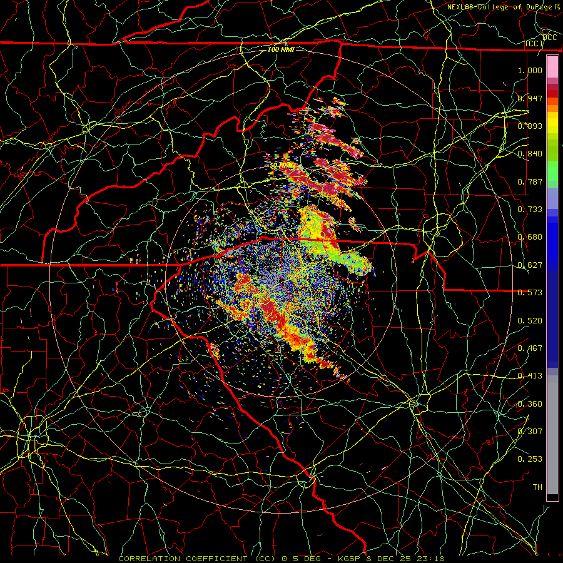
Task: Click the [CC] legend header
Action: coord(534,44)
